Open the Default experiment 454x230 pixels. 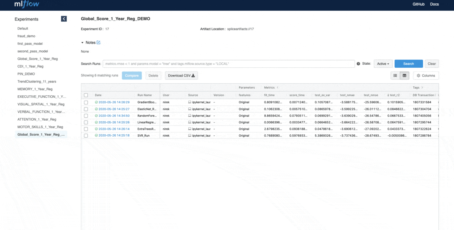(23, 28)
